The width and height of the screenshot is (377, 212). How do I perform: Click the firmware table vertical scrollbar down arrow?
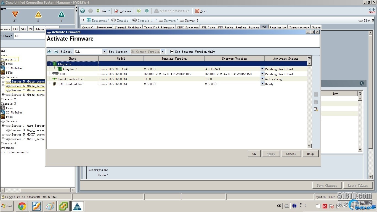(309, 146)
